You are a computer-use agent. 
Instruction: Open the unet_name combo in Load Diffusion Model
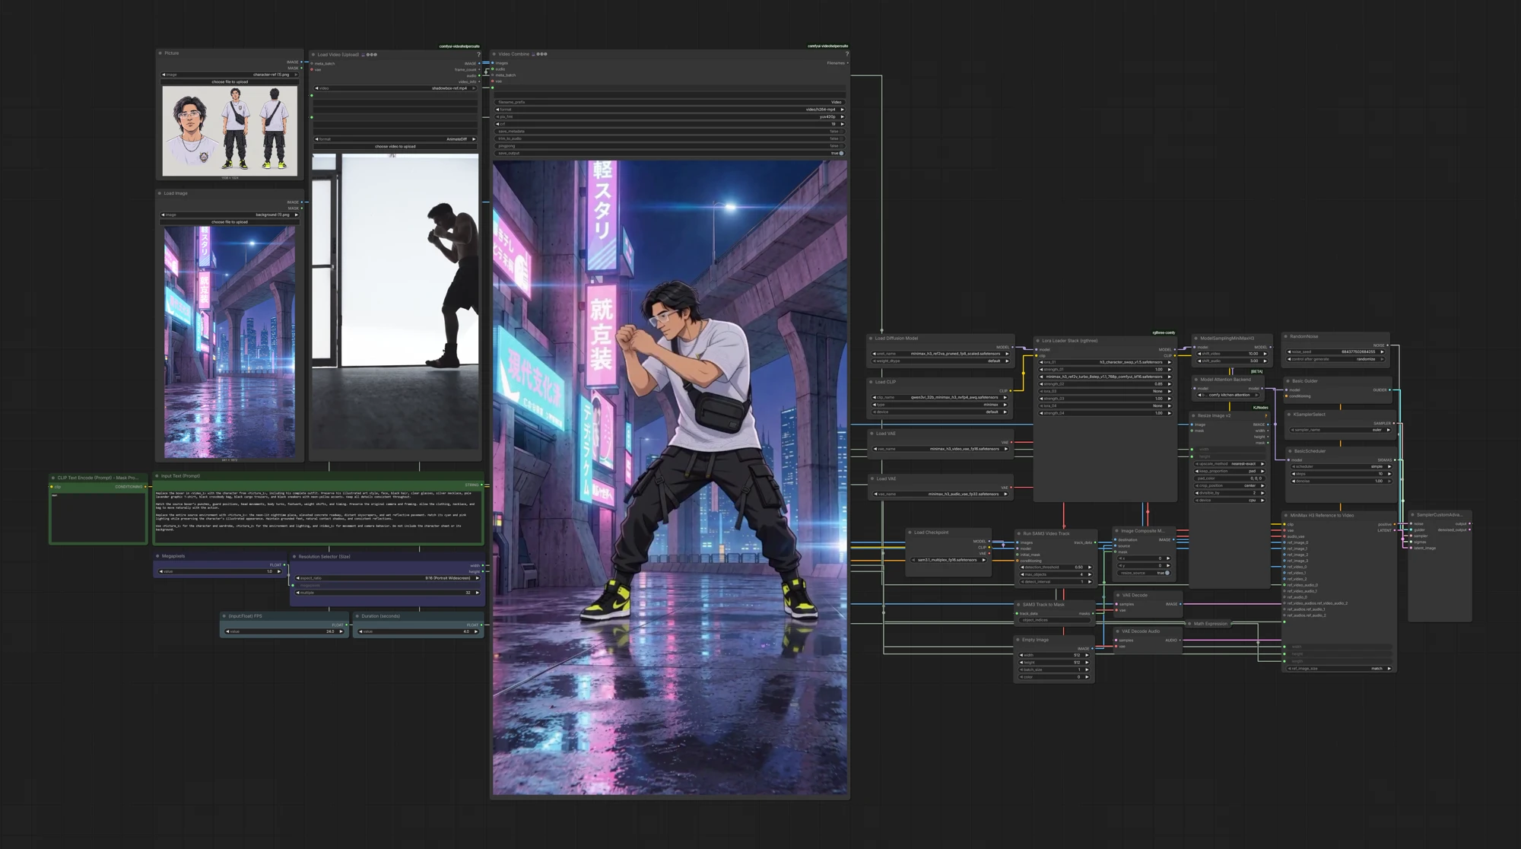coord(941,354)
